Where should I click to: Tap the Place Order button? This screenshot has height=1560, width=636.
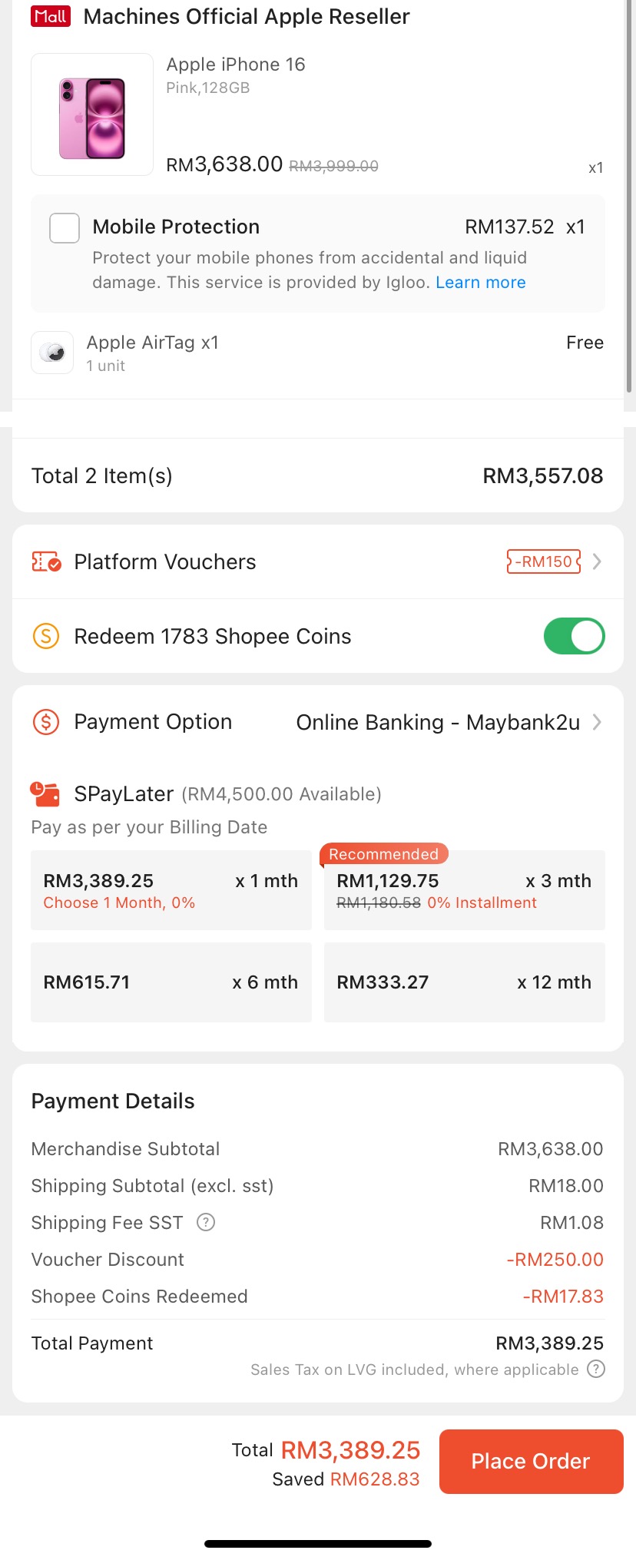coord(531,1461)
